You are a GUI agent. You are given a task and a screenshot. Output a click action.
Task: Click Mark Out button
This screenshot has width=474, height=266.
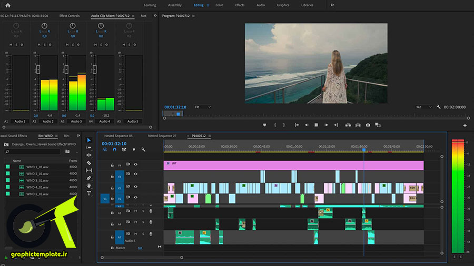[x=284, y=125]
